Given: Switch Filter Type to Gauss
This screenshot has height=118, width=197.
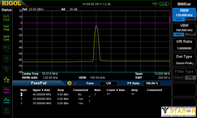Looking at the screenshot, I should (x=178, y=77).
